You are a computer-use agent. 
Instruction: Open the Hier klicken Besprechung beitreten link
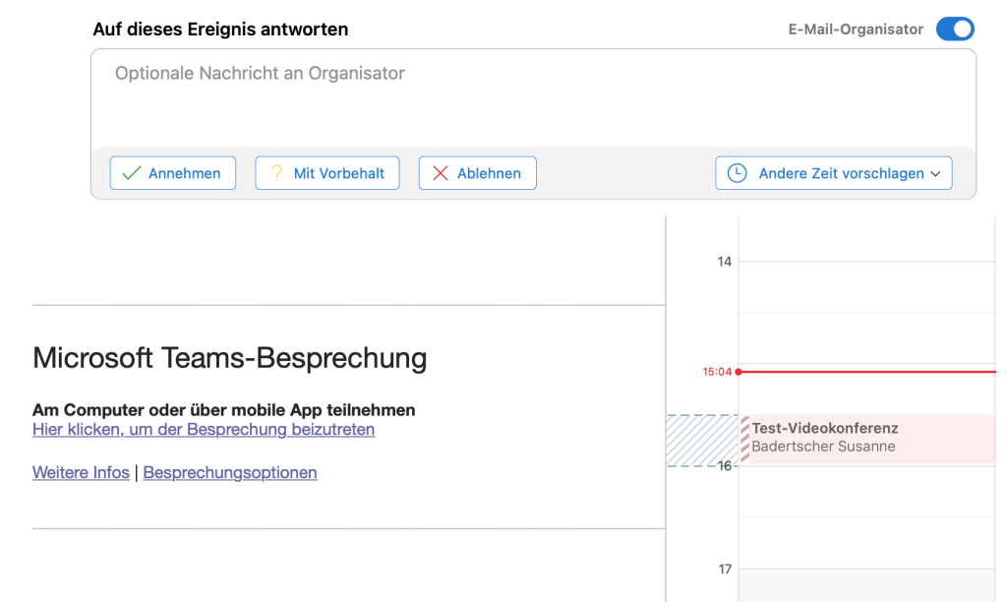tap(203, 430)
